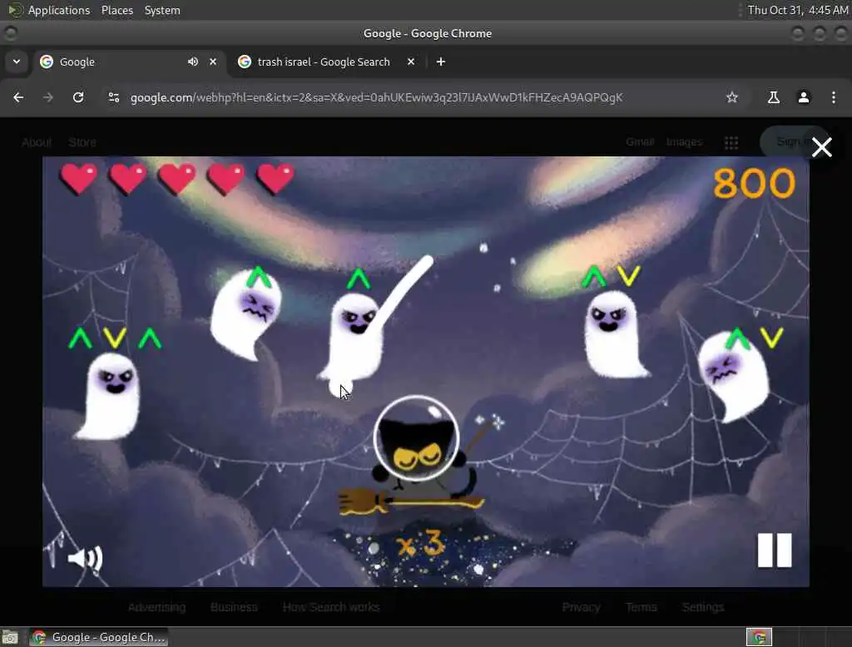Image resolution: width=852 pixels, height=647 pixels.
Task: Click the x3 combo multiplier
Action: coord(420,543)
